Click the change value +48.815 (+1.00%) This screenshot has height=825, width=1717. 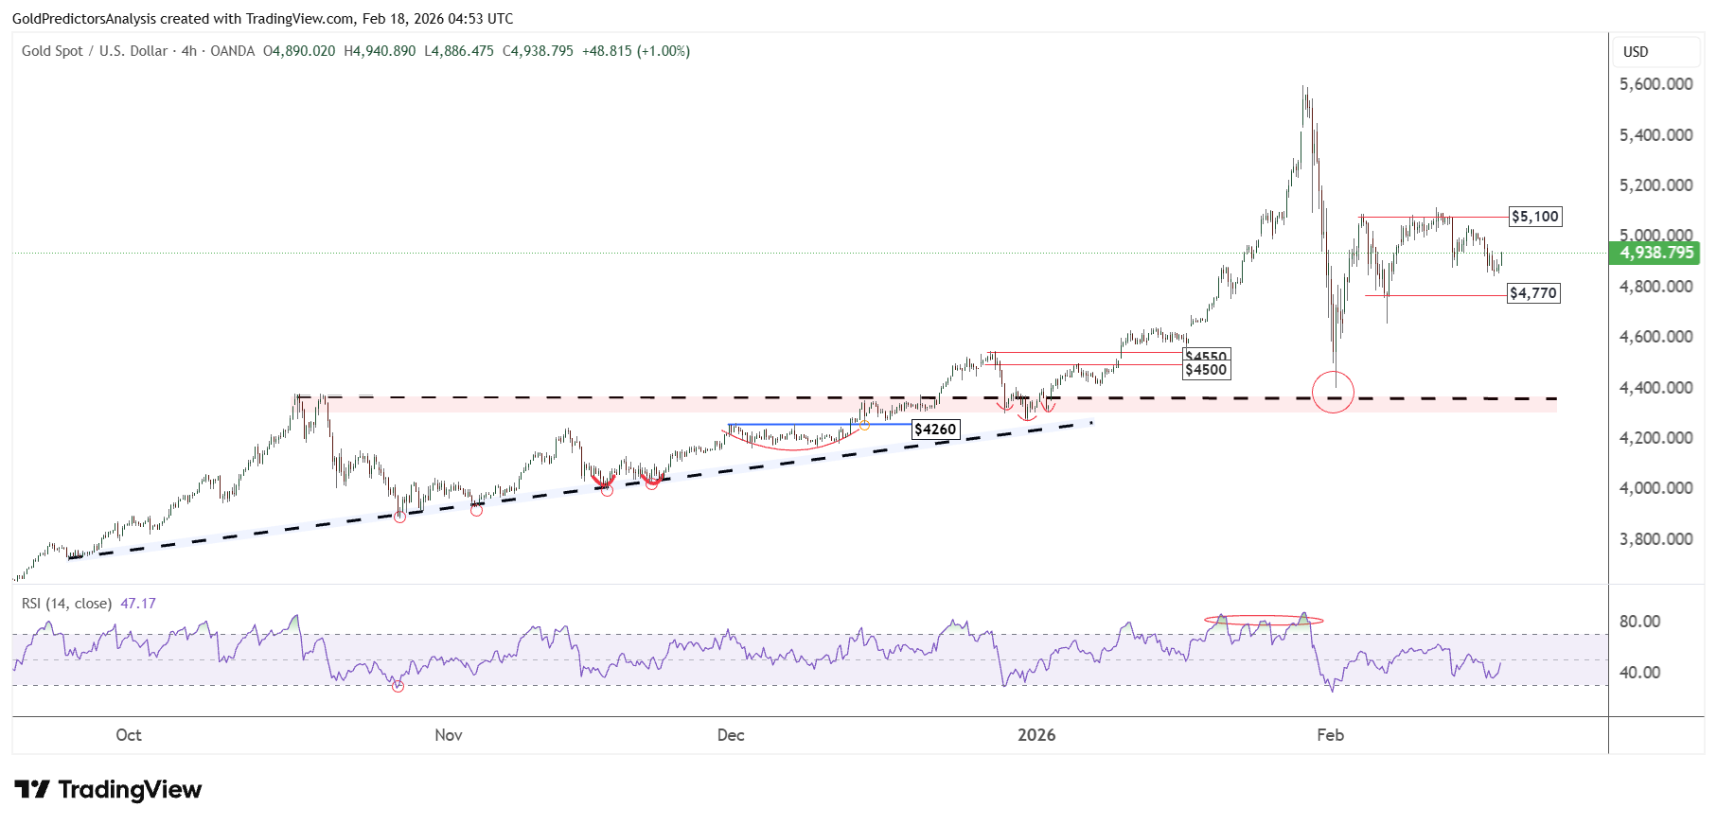636,51
